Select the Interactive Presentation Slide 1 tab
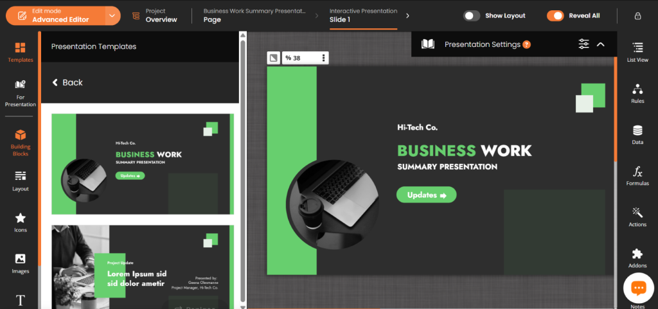 pos(364,15)
